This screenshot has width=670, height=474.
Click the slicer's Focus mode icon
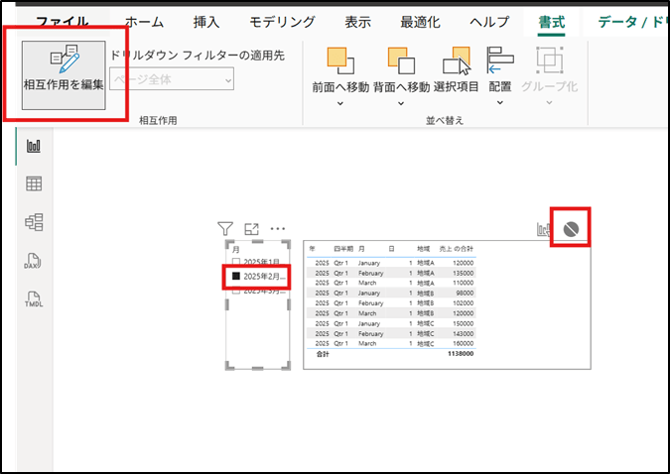tap(251, 229)
